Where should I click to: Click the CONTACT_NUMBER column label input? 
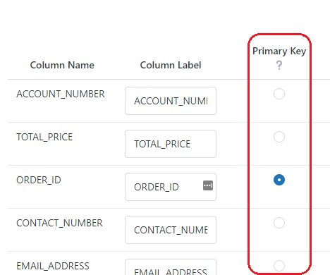[x=171, y=230]
